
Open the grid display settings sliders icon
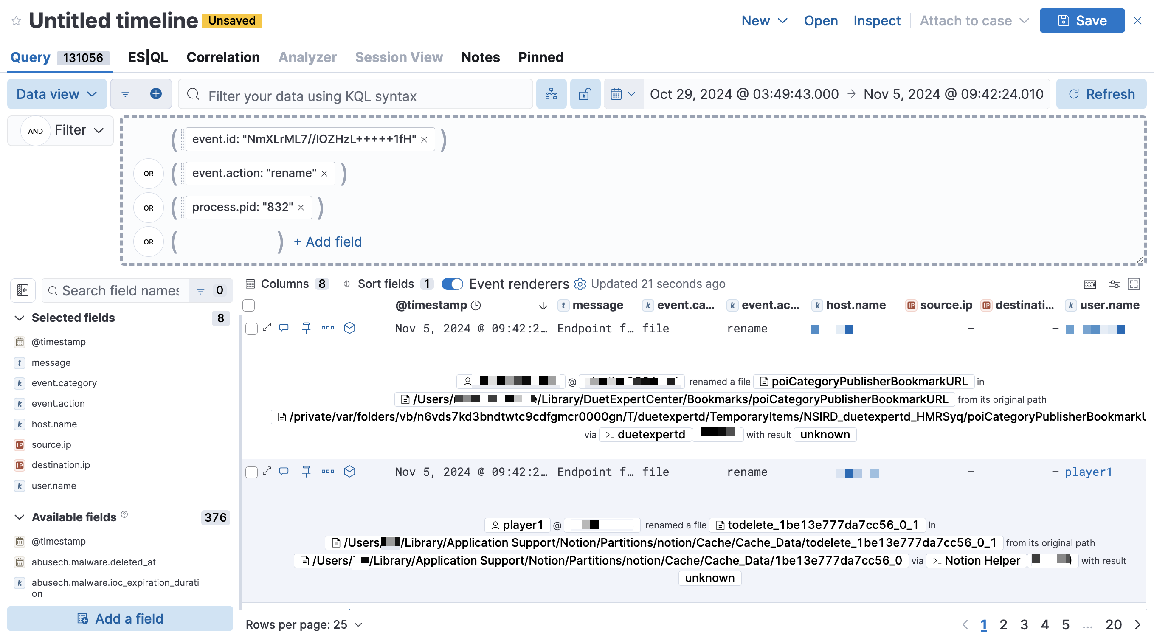point(1114,284)
